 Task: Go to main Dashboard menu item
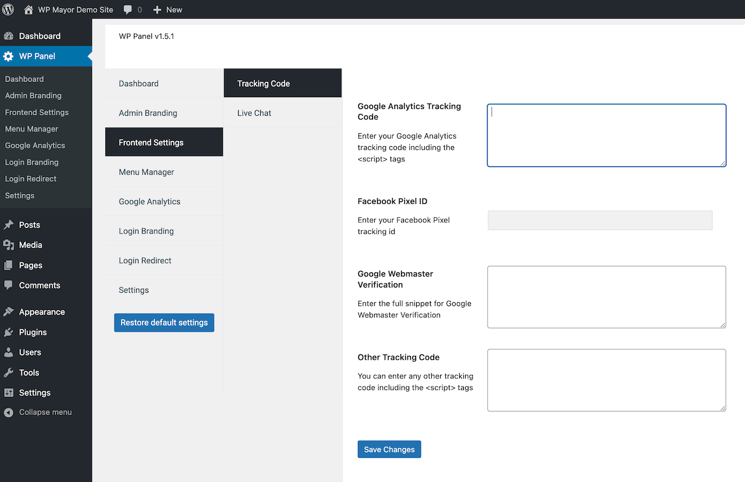click(46, 36)
